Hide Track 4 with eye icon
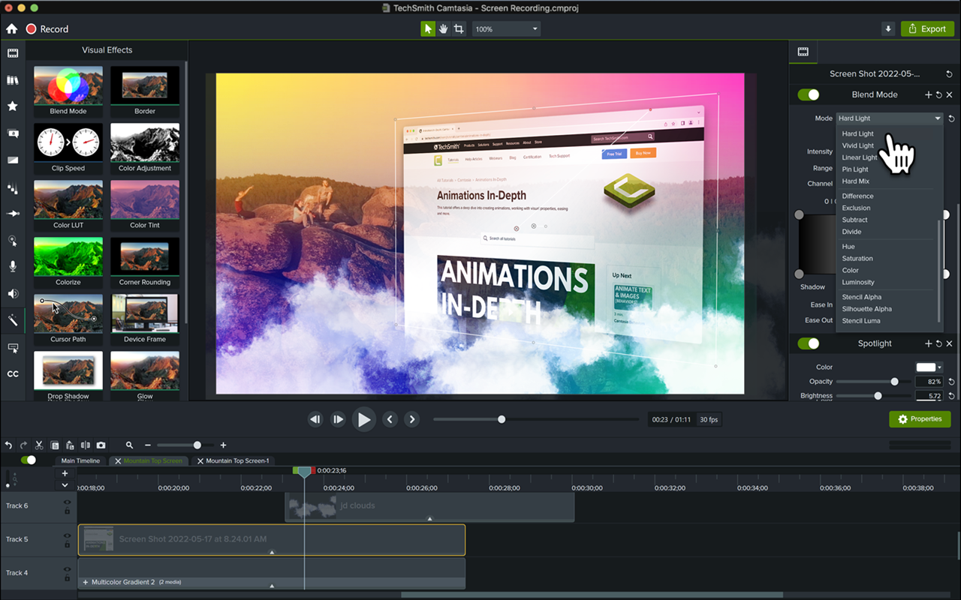961x600 pixels. tap(67, 569)
